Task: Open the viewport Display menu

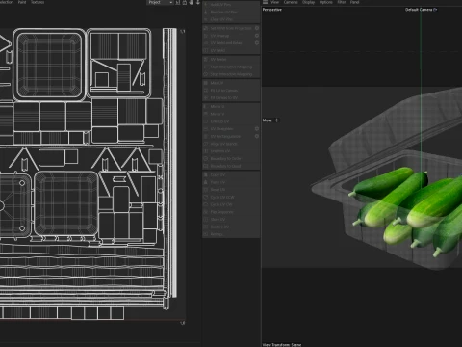Action: (308, 2)
